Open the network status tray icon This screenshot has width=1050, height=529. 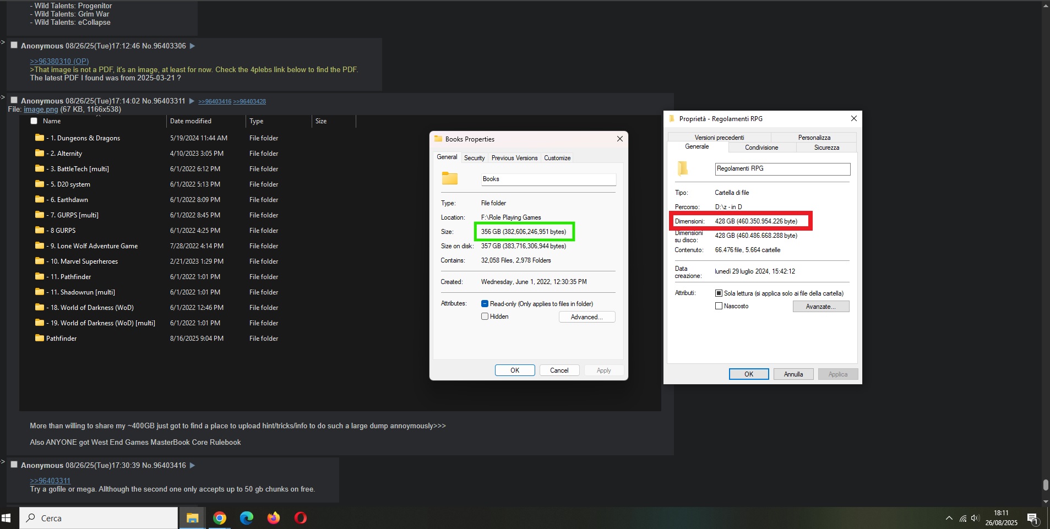[x=963, y=518]
